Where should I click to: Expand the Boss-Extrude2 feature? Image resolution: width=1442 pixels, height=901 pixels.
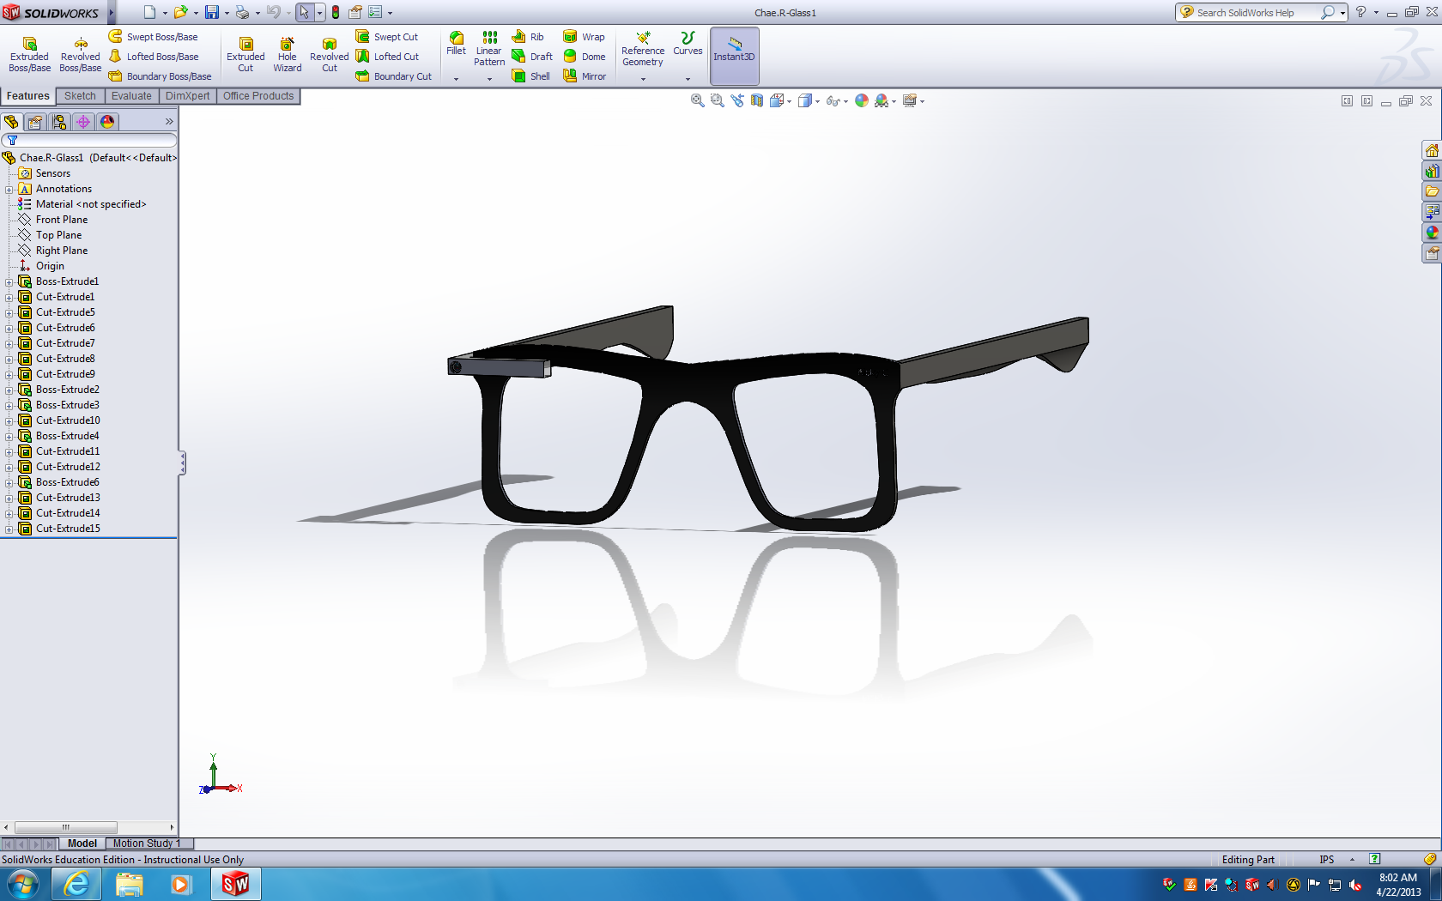tap(9, 390)
